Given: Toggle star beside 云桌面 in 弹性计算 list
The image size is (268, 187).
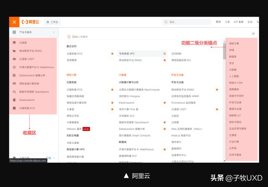Looking at the screenshot, I should pyautogui.click(x=112, y=109).
